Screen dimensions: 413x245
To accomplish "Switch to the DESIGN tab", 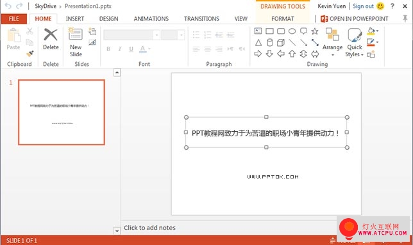I will (x=108, y=19).
